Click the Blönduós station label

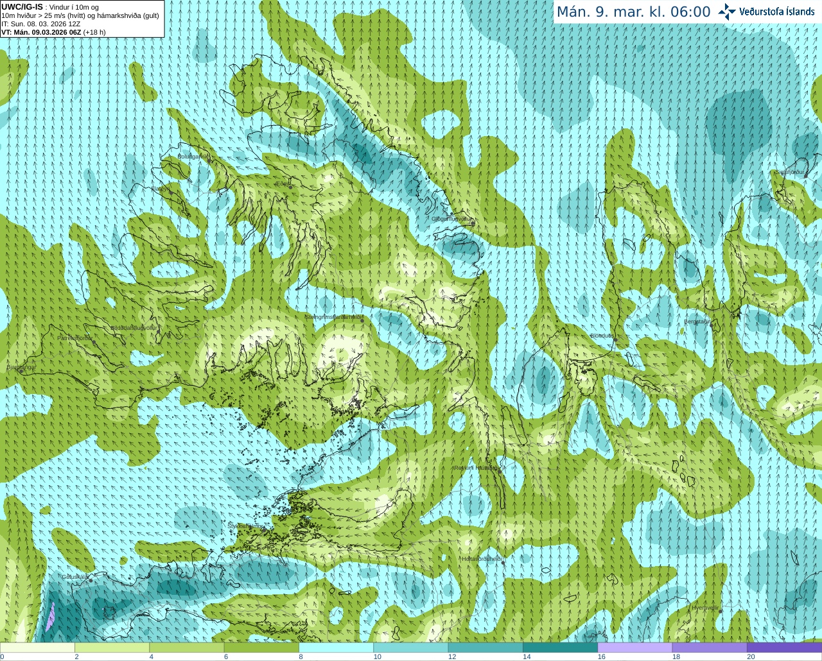[x=602, y=336]
